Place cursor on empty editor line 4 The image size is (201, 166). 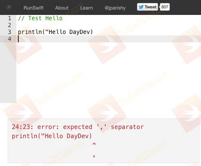[109, 39]
